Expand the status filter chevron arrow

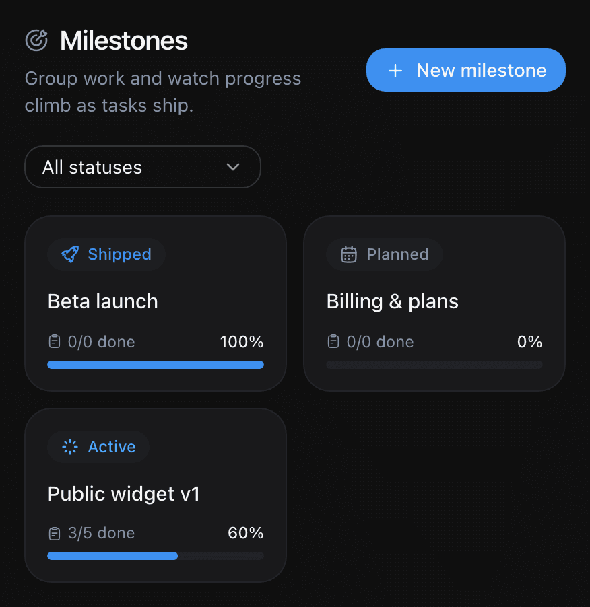click(x=233, y=167)
